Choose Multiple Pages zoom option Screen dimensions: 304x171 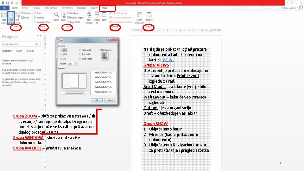tap(75, 18)
